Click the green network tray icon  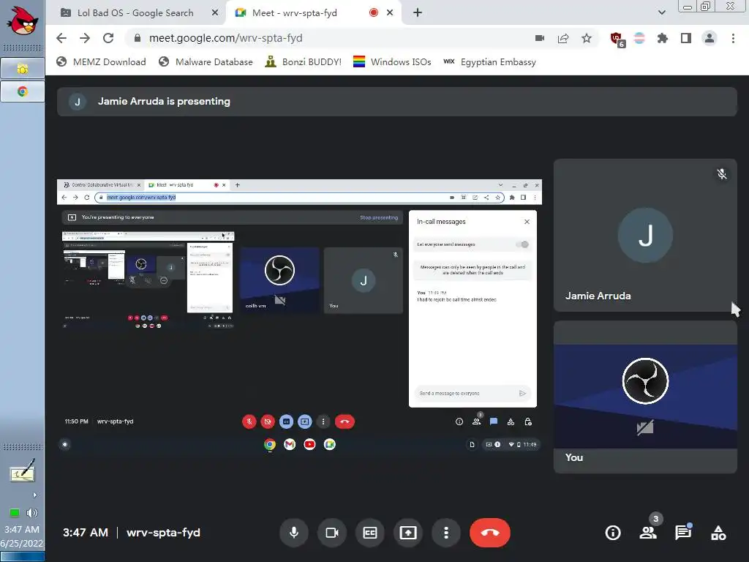click(x=15, y=513)
